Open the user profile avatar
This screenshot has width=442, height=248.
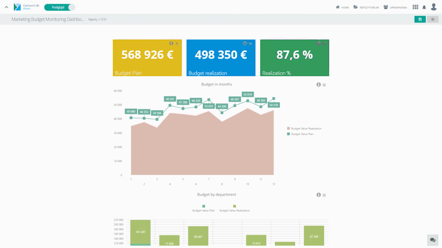pyautogui.click(x=433, y=7)
